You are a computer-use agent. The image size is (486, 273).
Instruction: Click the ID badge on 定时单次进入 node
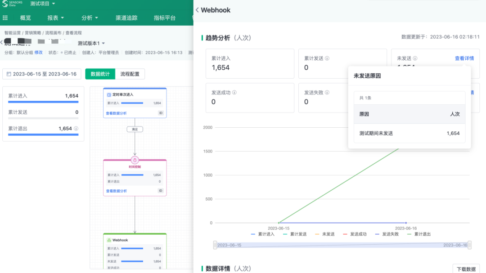coord(161,113)
